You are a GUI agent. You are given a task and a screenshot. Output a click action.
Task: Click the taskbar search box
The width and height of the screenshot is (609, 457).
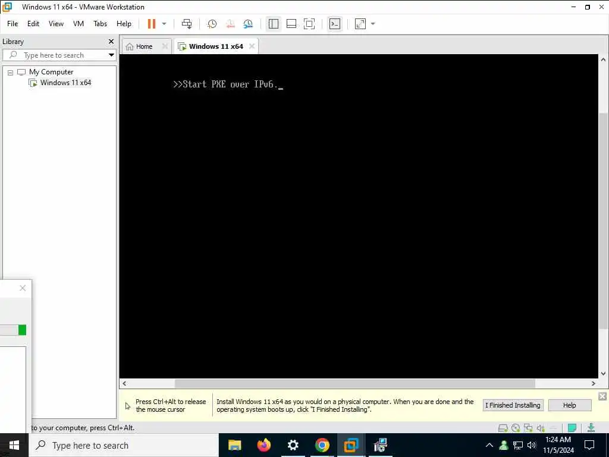point(124,445)
